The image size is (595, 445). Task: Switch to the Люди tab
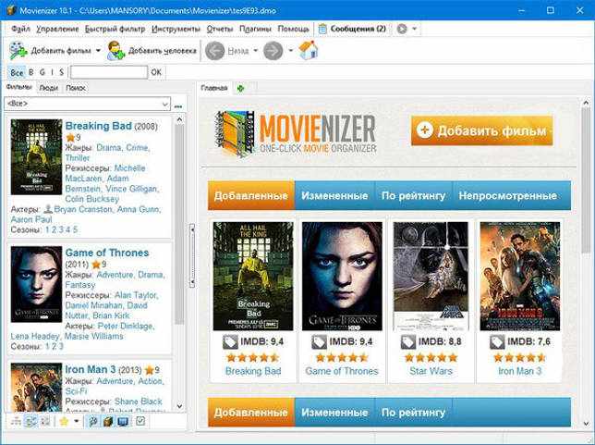click(49, 88)
